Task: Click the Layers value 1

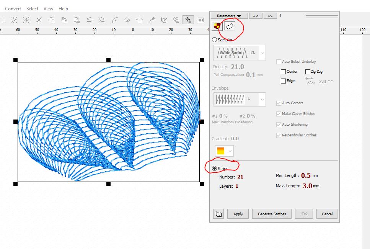Action: [x=237, y=186]
